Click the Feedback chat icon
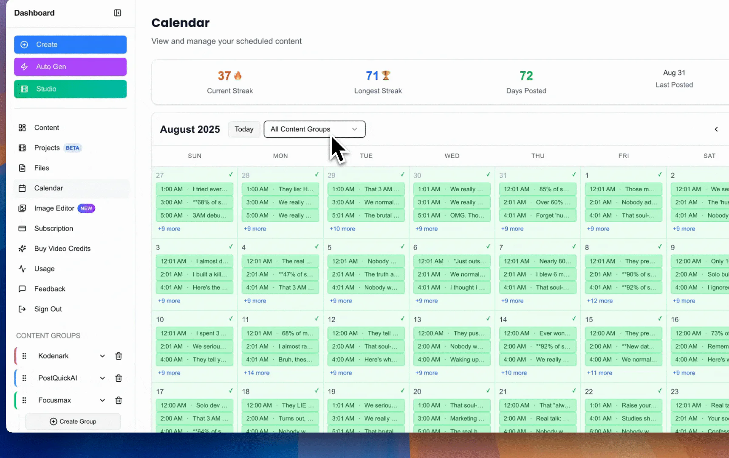Image resolution: width=729 pixels, height=458 pixels. point(23,289)
